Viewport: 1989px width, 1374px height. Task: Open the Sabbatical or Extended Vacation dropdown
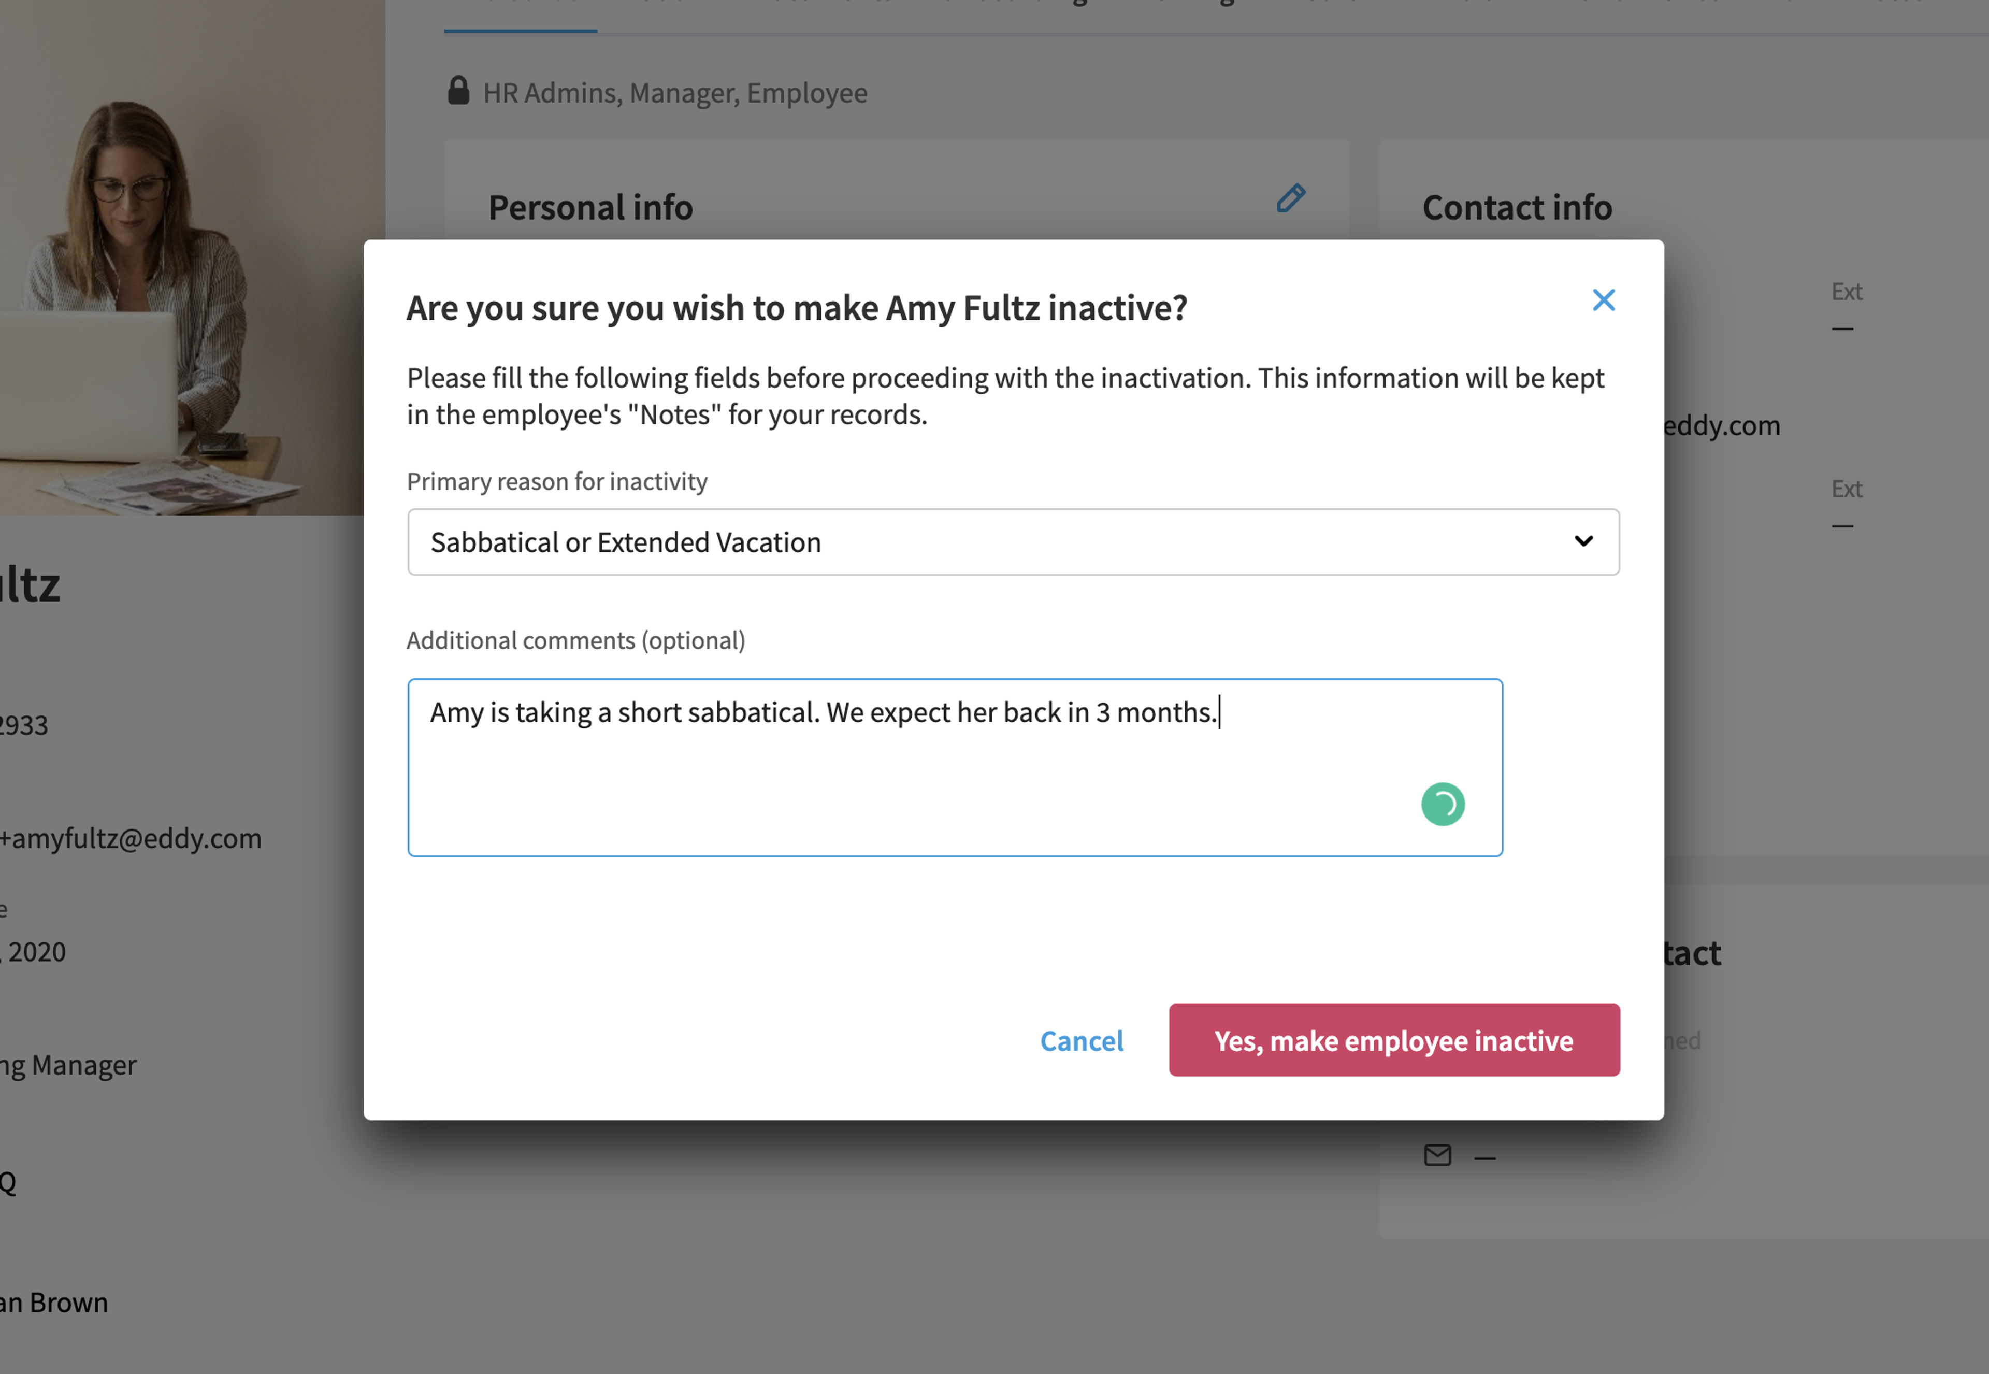click(1013, 542)
